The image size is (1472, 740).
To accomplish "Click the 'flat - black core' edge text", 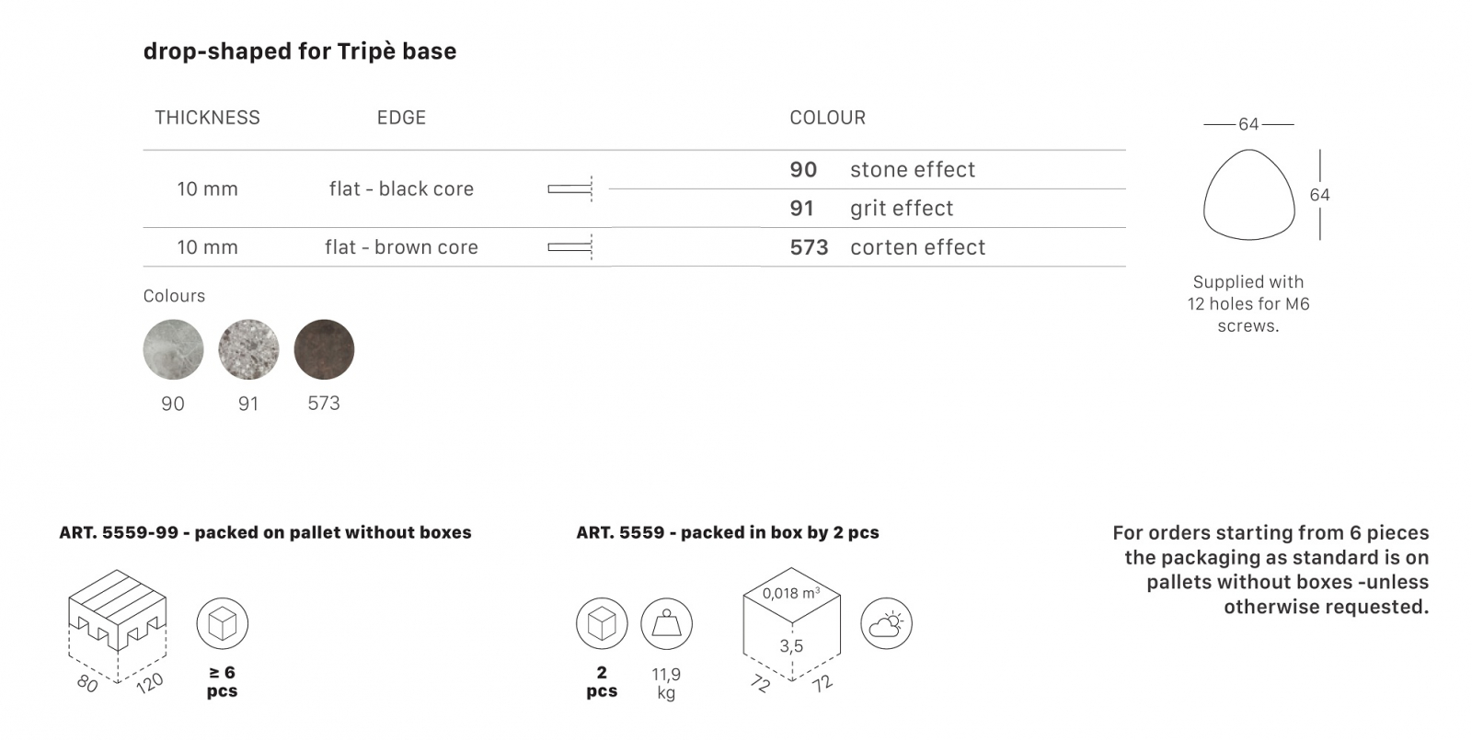I will pyautogui.click(x=401, y=189).
